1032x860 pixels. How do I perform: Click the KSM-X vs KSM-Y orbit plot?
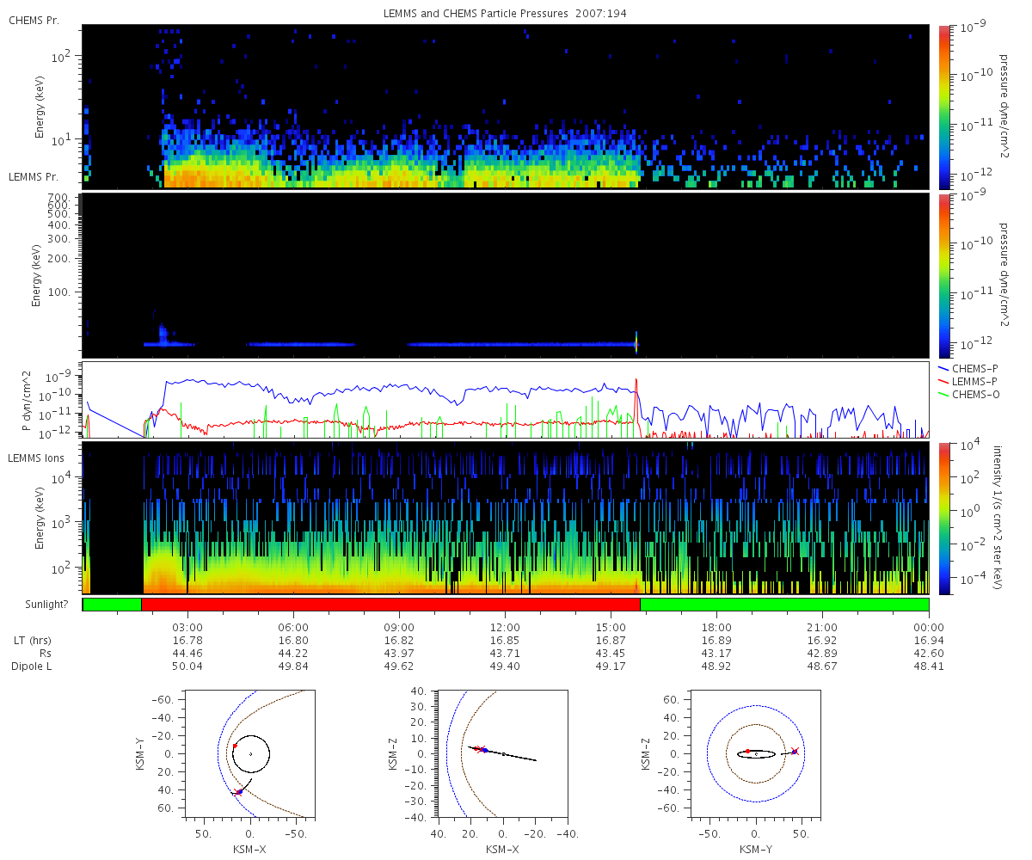click(250, 753)
